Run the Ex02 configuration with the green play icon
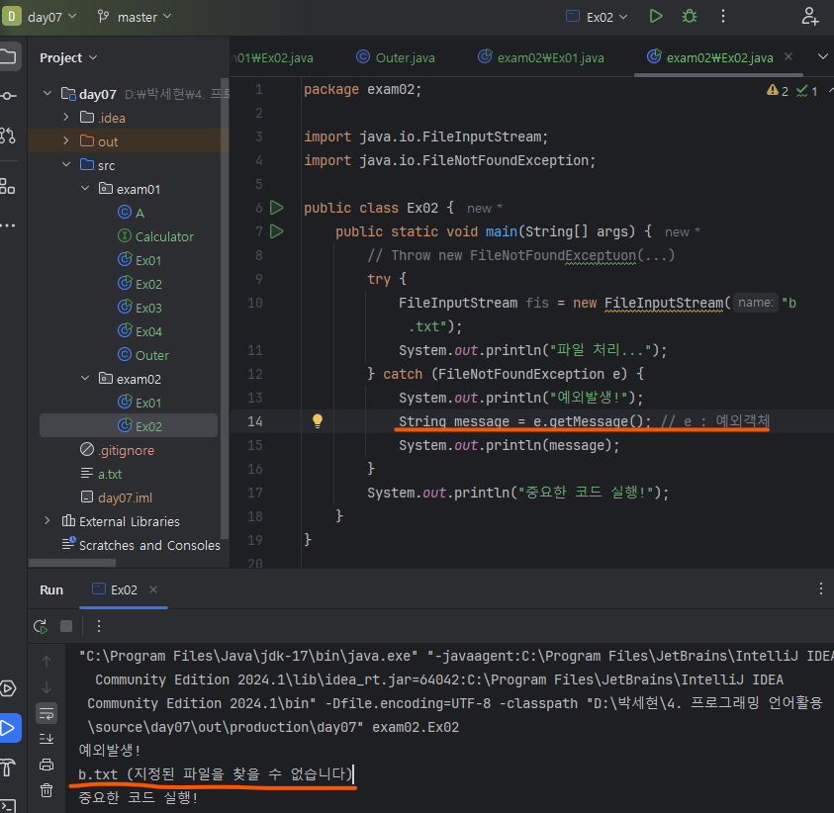Viewport: 834px width, 813px height. 656,16
